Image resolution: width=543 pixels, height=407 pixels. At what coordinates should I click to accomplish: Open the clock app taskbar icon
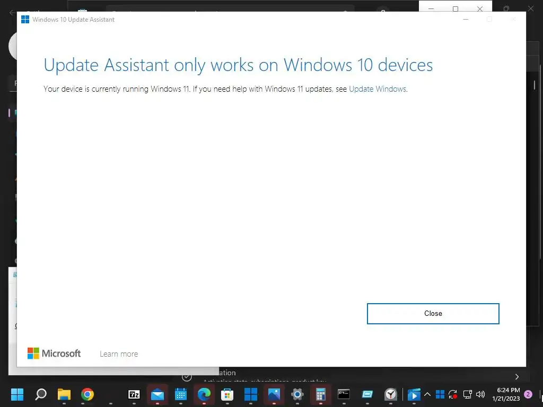click(391, 394)
